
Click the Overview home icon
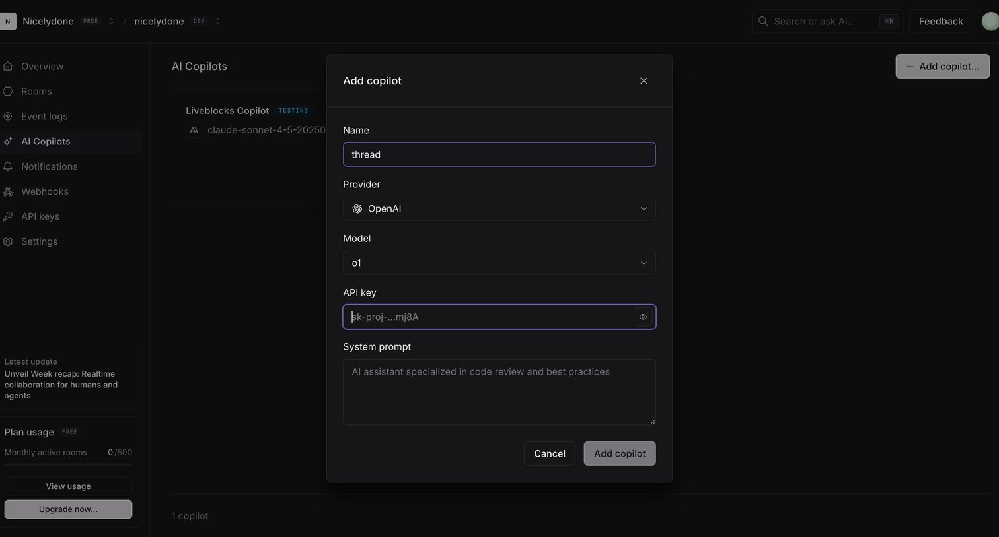8,66
